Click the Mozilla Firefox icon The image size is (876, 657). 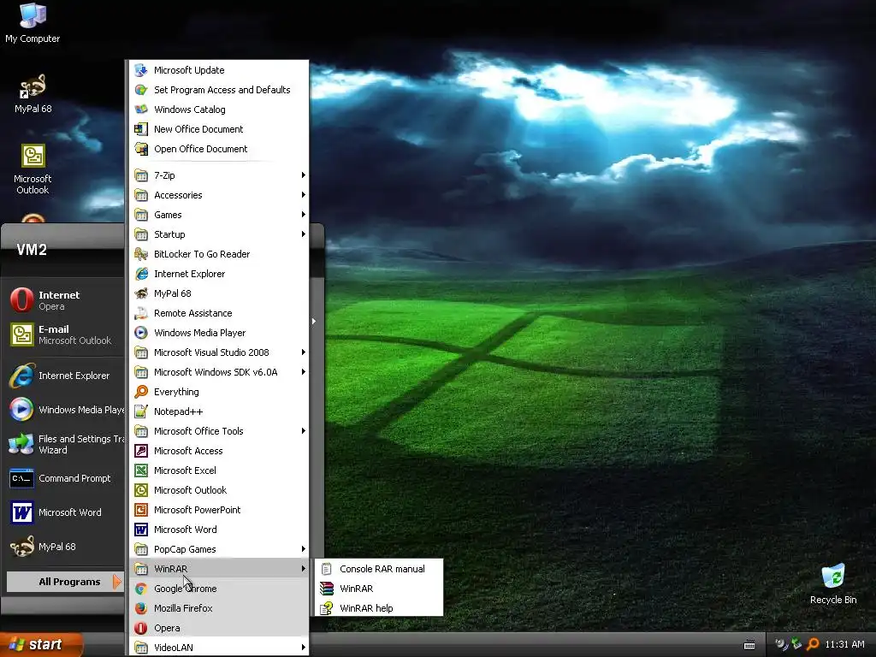click(141, 608)
